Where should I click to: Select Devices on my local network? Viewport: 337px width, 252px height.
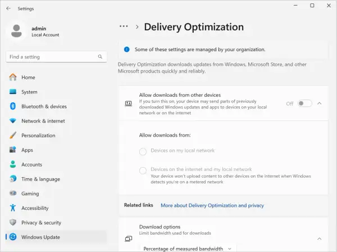pyautogui.click(x=143, y=152)
